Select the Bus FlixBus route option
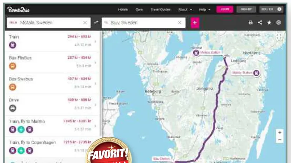 (x=52, y=62)
